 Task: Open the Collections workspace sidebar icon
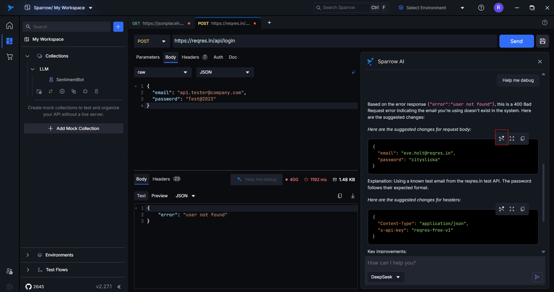tap(10, 41)
